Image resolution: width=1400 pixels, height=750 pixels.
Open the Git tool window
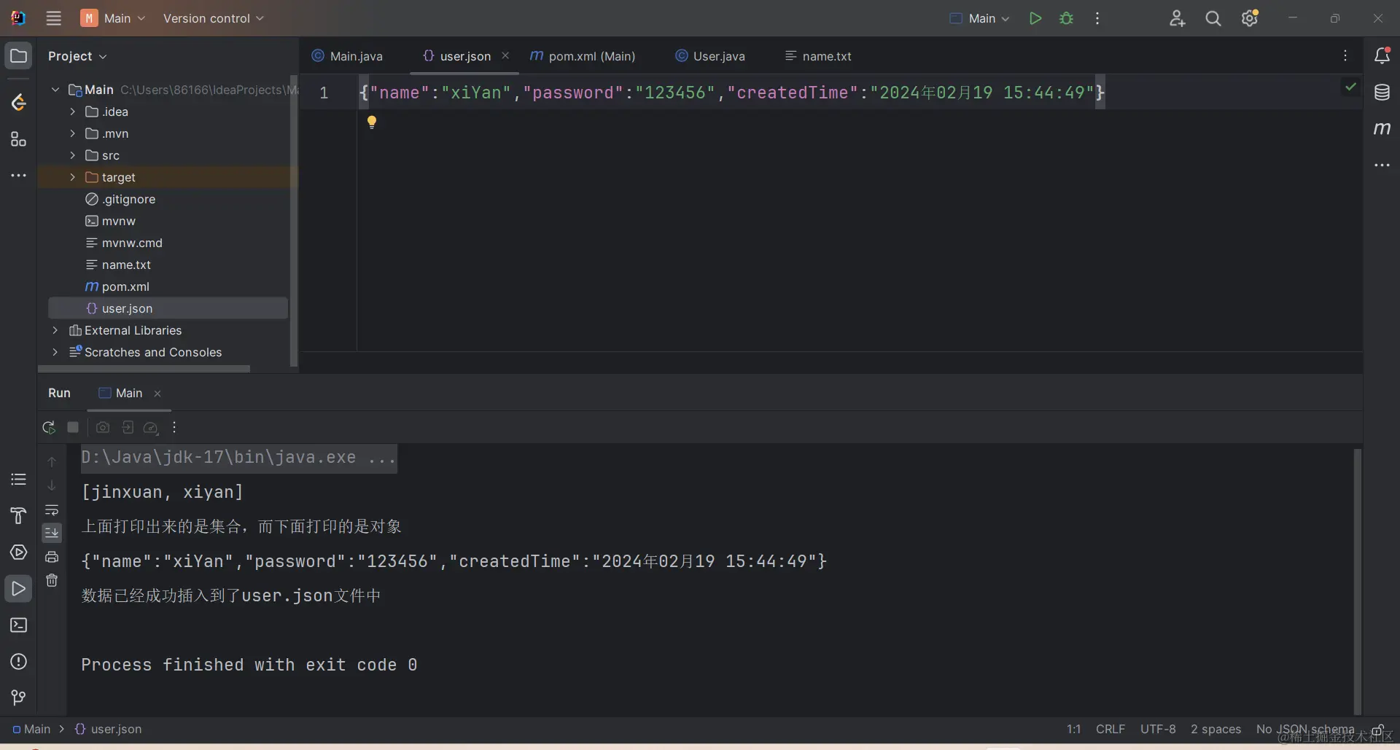point(19,698)
